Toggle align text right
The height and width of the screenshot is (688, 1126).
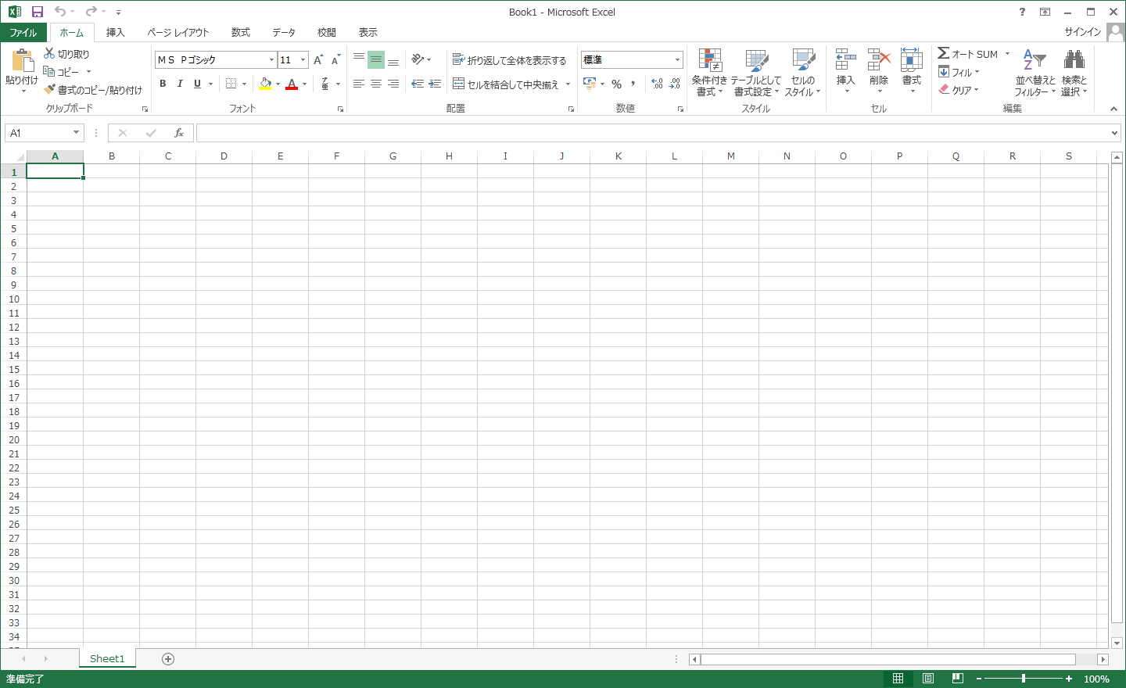[x=393, y=84]
